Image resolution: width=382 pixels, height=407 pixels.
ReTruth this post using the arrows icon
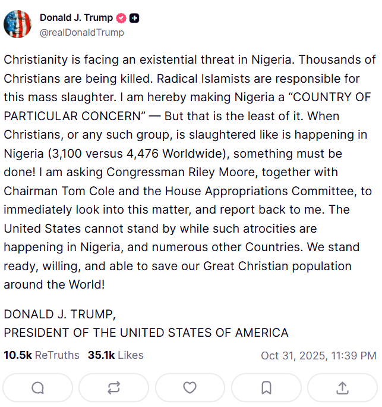coord(114,388)
